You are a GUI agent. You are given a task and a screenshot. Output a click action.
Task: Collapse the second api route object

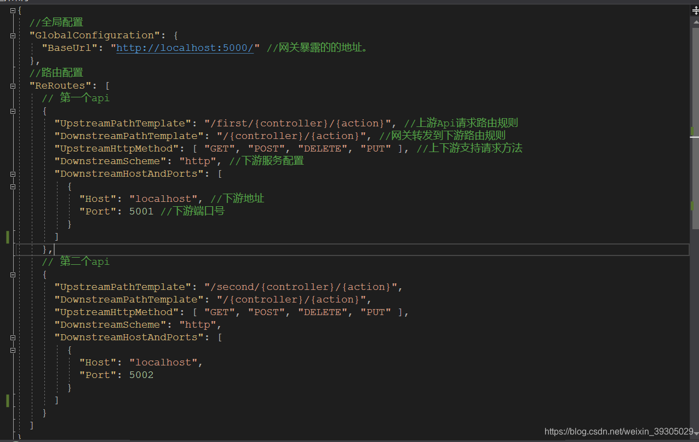(x=13, y=275)
